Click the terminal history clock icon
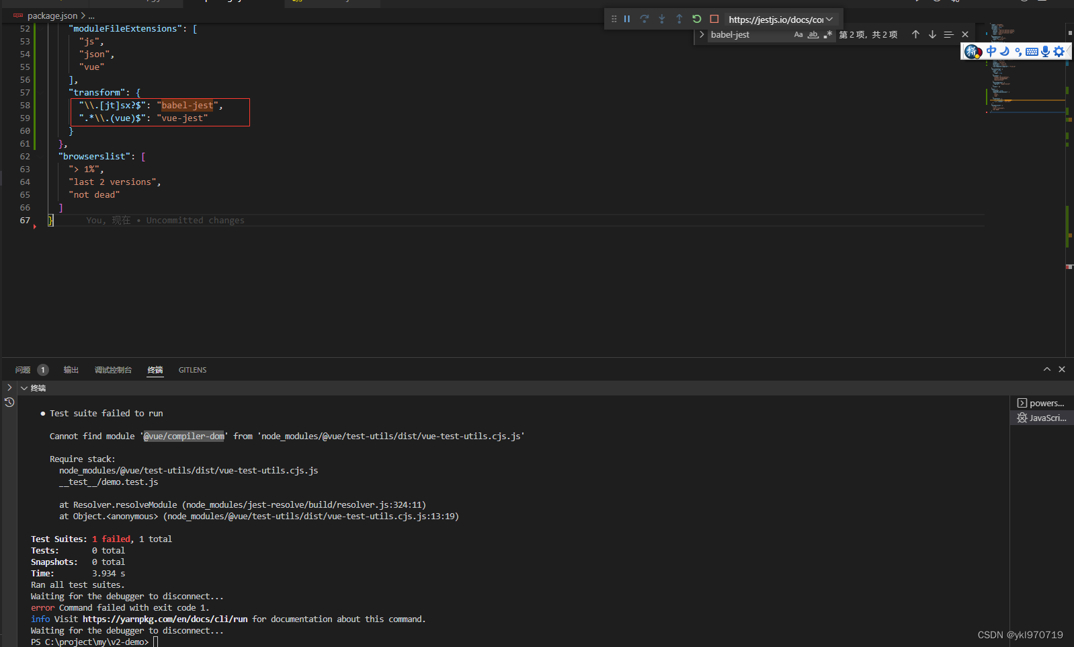Image resolution: width=1074 pixels, height=647 pixels. [x=9, y=402]
